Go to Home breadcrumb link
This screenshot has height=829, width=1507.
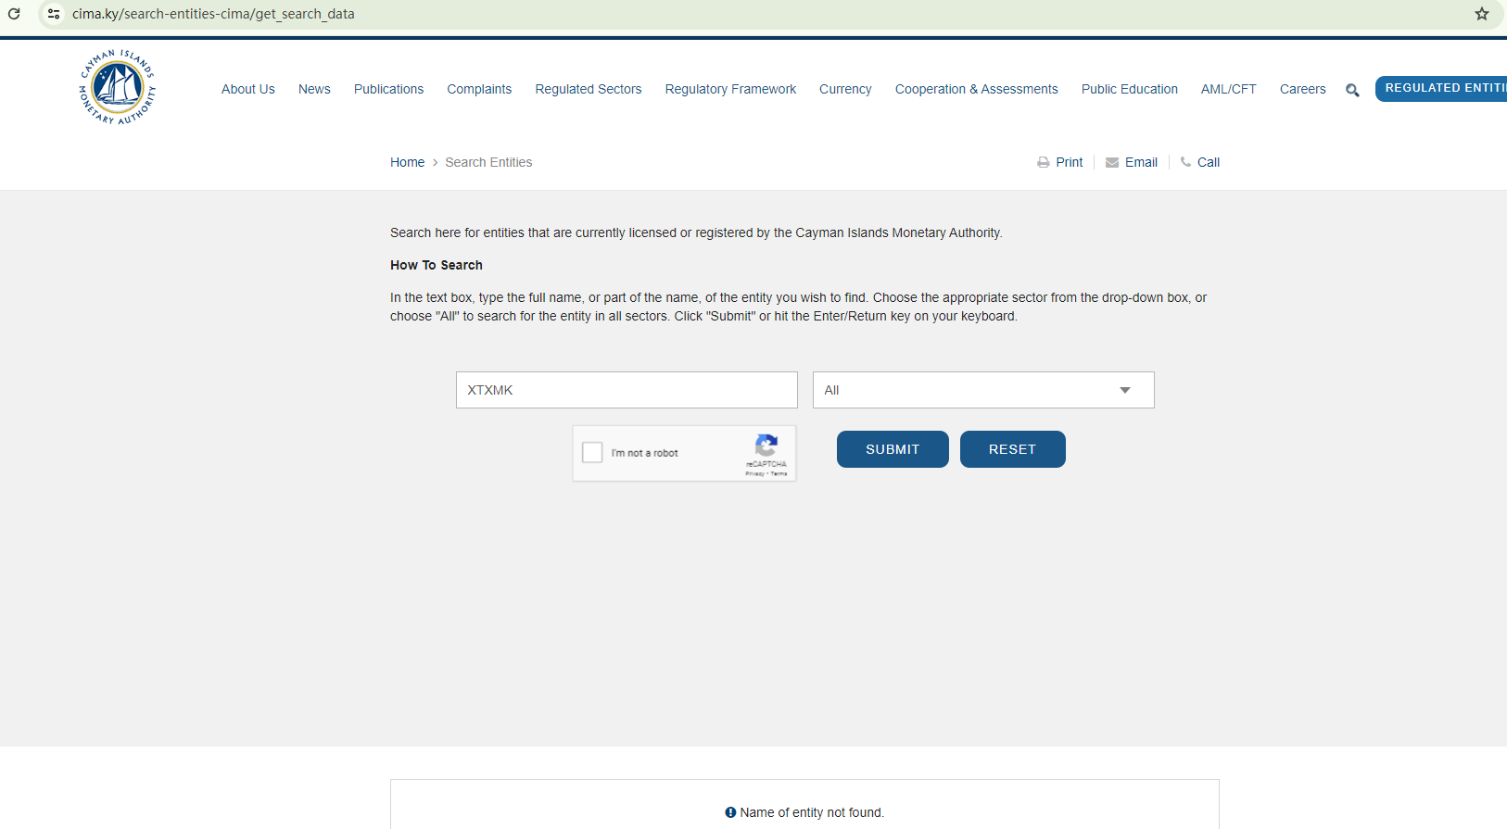407,162
